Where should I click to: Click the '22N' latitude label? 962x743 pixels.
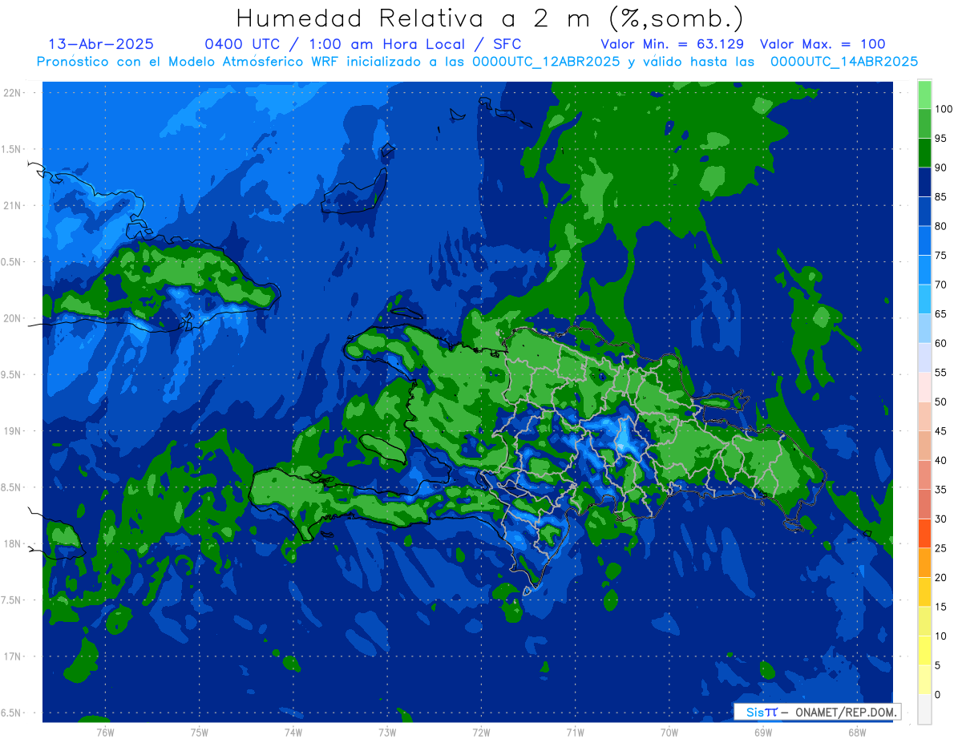[x=14, y=93]
